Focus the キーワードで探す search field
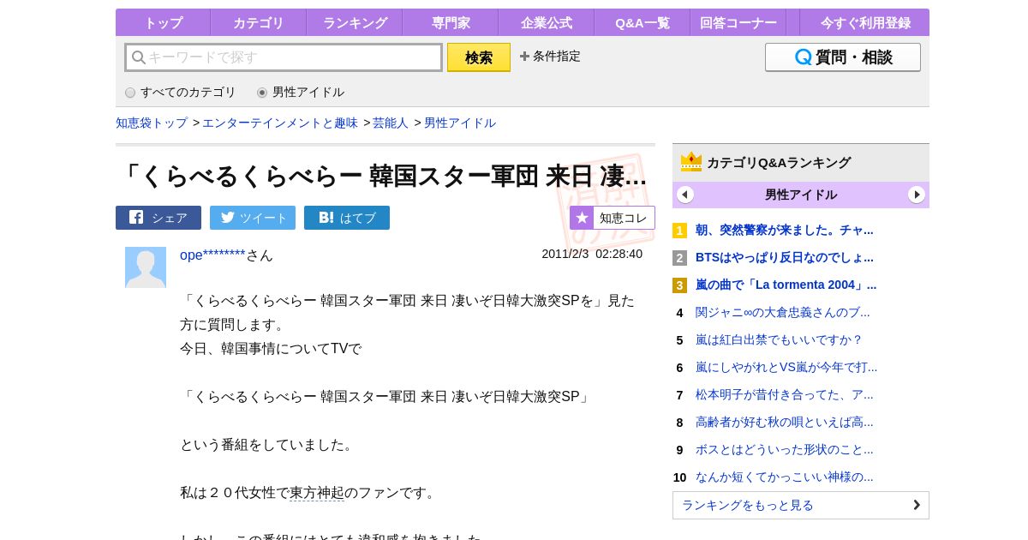 point(284,57)
